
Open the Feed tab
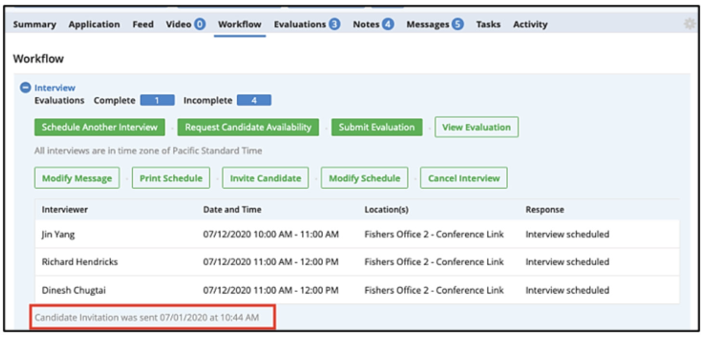(143, 24)
